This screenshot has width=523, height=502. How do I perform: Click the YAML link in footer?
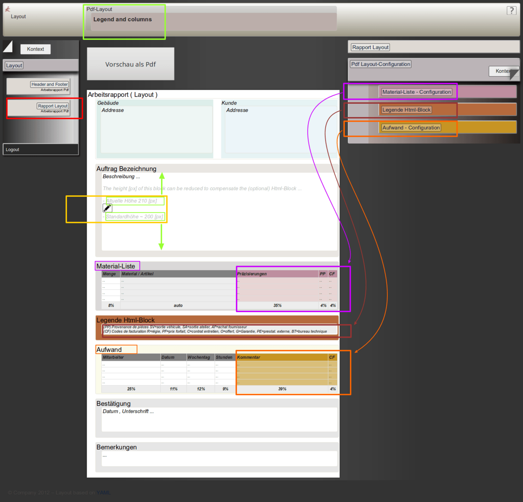(103, 493)
